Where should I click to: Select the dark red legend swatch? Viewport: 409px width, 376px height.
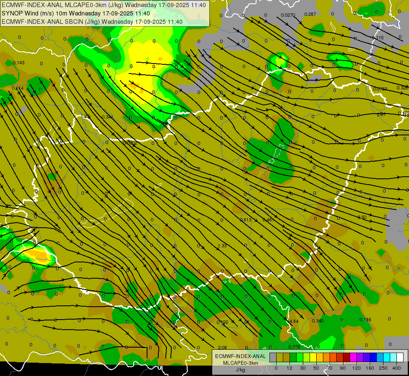coord(346,358)
